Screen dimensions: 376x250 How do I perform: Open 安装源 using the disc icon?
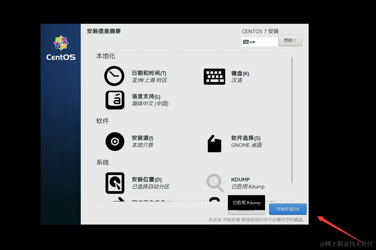(x=115, y=142)
